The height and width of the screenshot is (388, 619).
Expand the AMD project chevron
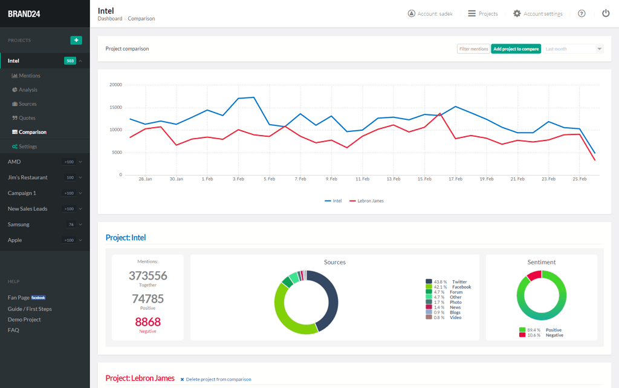click(80, 162)
